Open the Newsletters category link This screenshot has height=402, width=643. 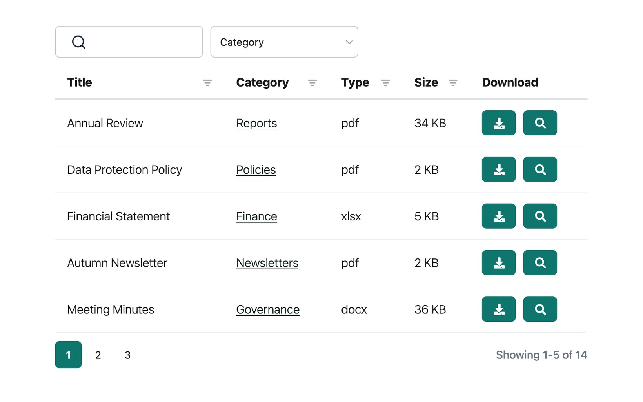pyautogui.click(x=267, y=263)
